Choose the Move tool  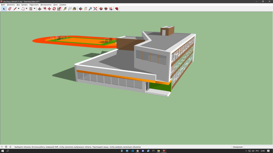click(49, 9)
